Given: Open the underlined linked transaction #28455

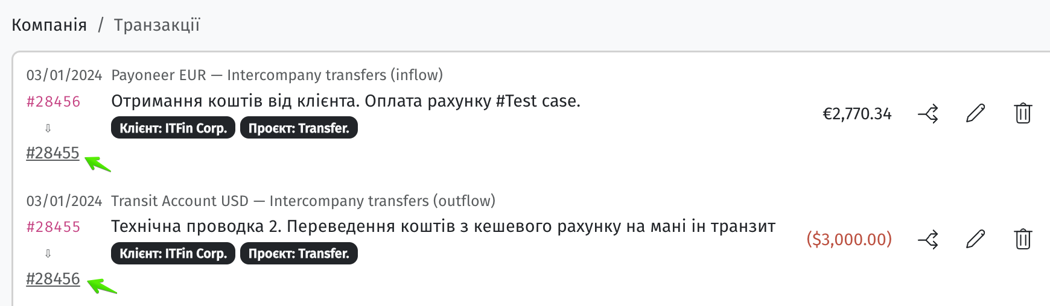Looking at the screenshot, I should (x=52, y=153).
